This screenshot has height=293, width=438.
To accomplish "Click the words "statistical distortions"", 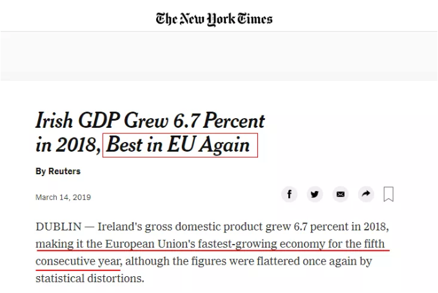I will pos(90,279).
